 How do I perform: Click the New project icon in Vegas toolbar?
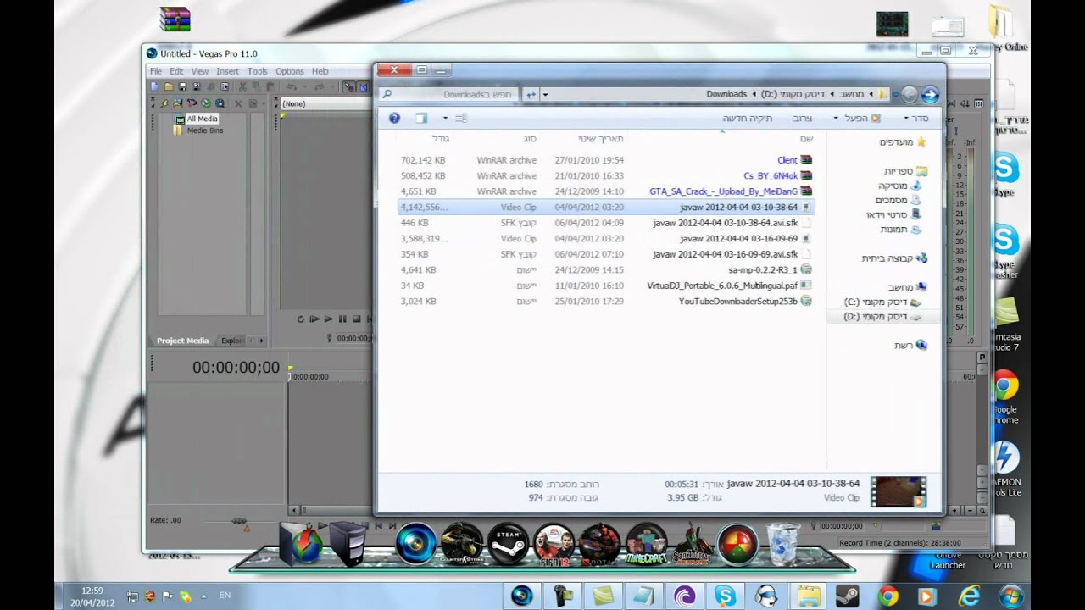coord(154,86)
